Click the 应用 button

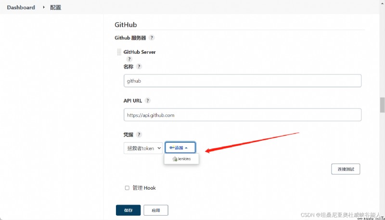[155, 210]
